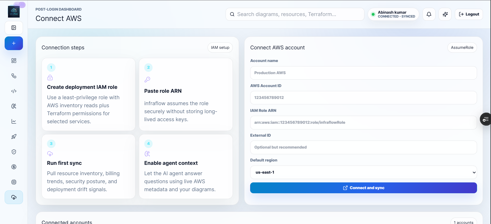Click the 'Connect AWS' page title
Viewport: 491px width, 224px height.
[x=59, y=18]
